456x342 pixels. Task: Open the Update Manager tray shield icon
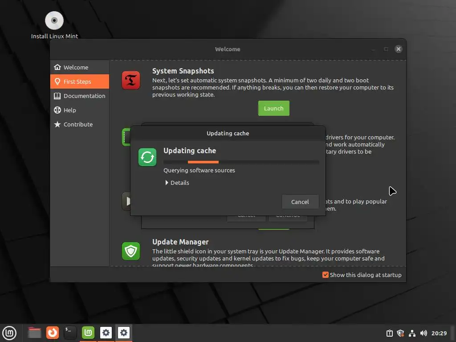tap(400, 333)
